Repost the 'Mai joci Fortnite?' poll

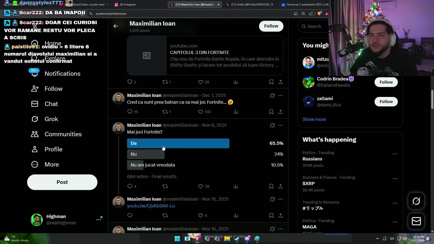(165, 186)
